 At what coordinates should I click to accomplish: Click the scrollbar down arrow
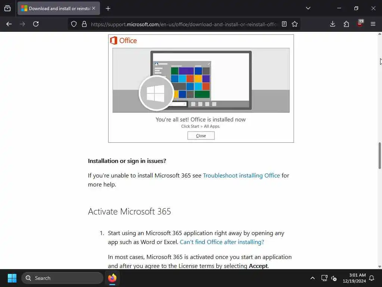click(379, 266)
